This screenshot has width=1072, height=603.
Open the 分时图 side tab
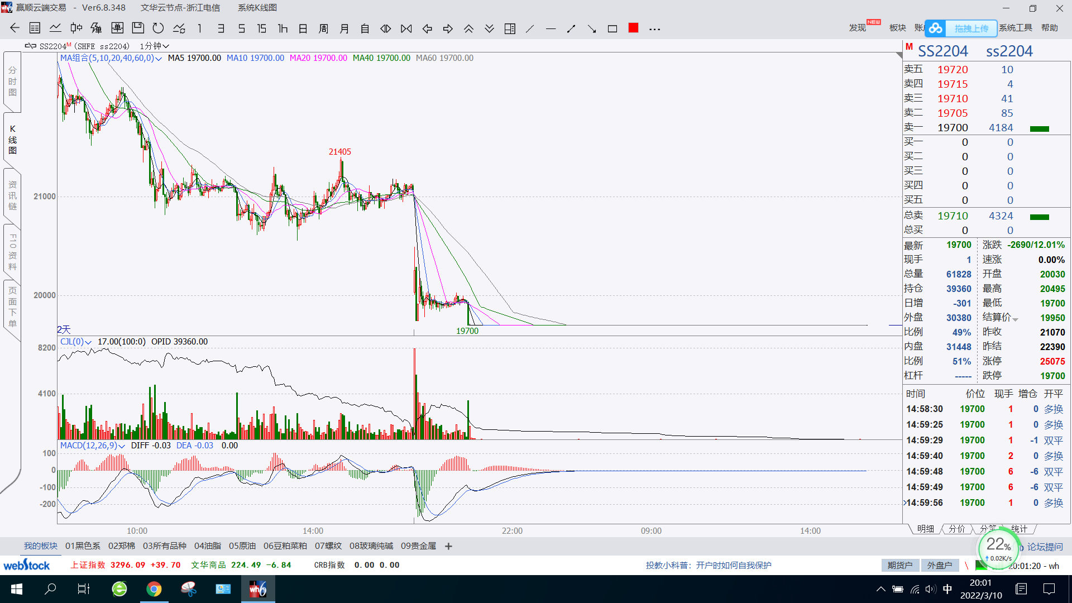point(12,82)
